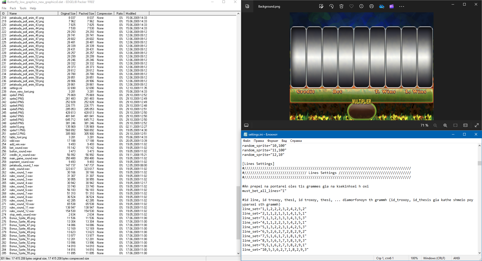482x261 pixels.
Task: Zoom in with the magnifier plus icon
Action: 445,125
